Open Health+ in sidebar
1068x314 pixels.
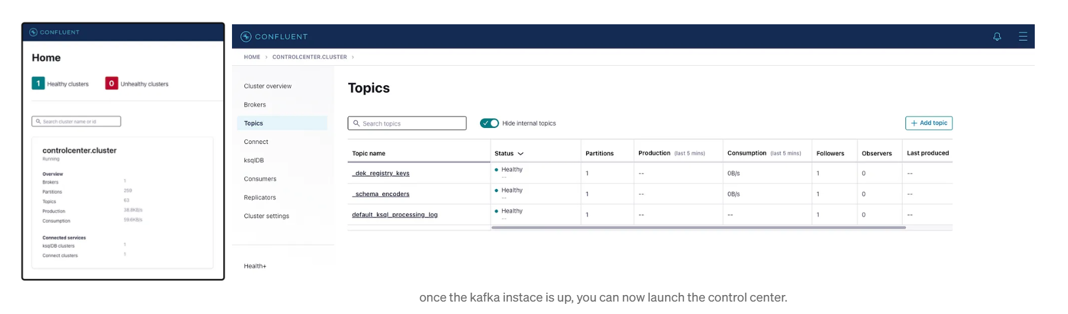point(255,266)
